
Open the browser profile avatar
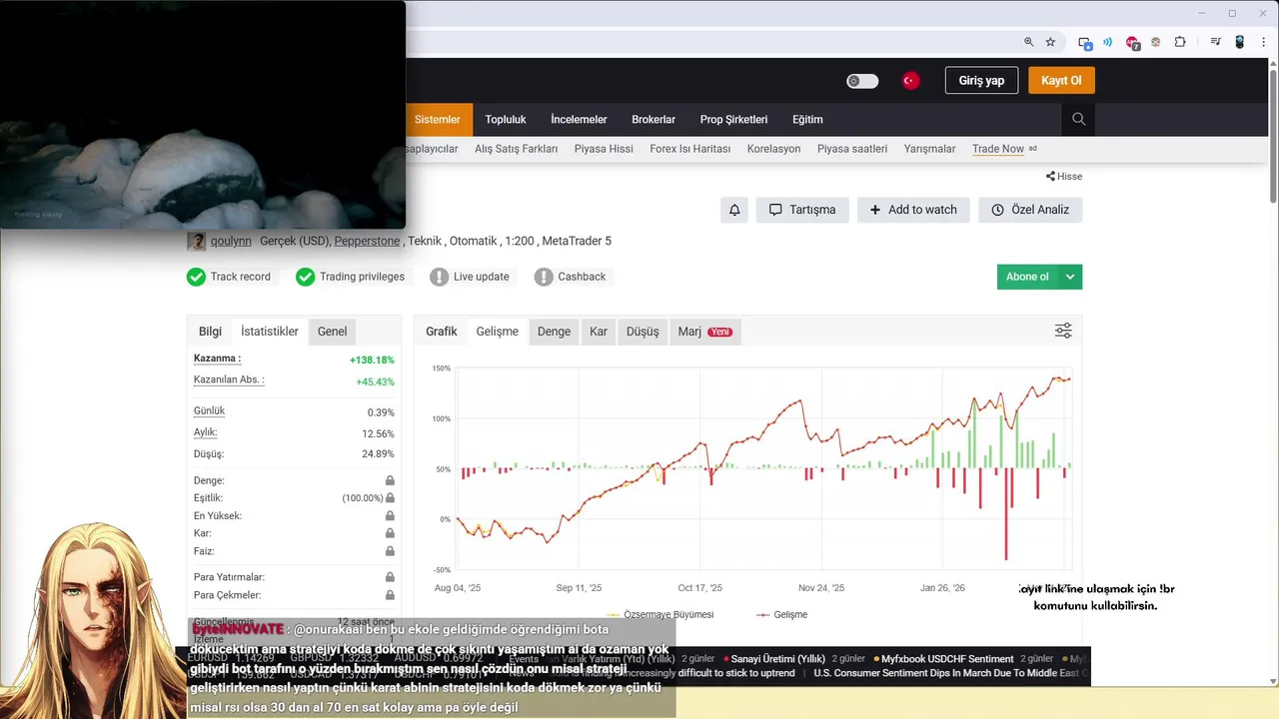(1240, 42)
